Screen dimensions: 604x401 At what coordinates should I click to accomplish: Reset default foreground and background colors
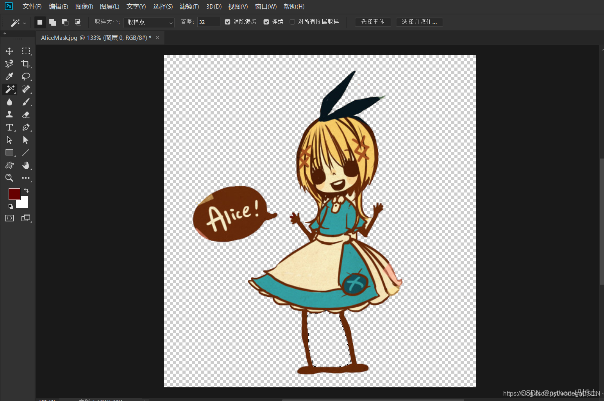[11, 206]
